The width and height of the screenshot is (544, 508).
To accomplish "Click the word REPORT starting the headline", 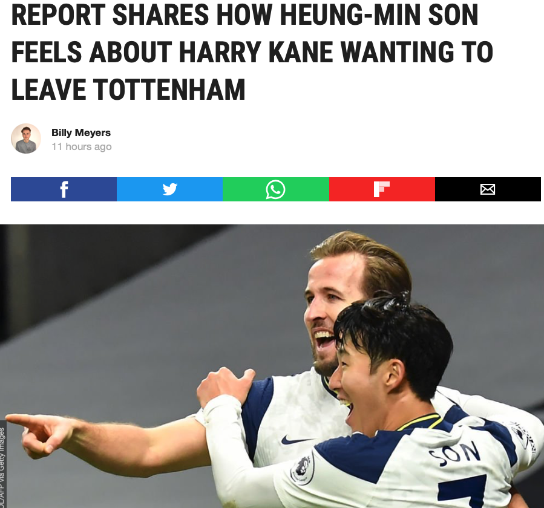I will (58, 15).
